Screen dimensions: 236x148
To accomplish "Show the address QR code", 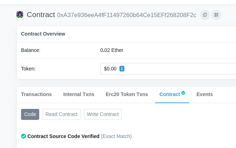I will pos(216,15).
